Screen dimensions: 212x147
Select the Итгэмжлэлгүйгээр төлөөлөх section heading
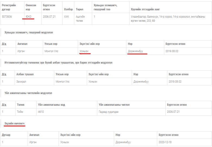pos(58,62)
